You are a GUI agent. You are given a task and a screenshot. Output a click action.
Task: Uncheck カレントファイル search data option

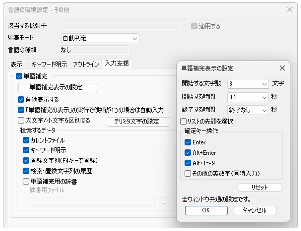click(x=26, y=140)
